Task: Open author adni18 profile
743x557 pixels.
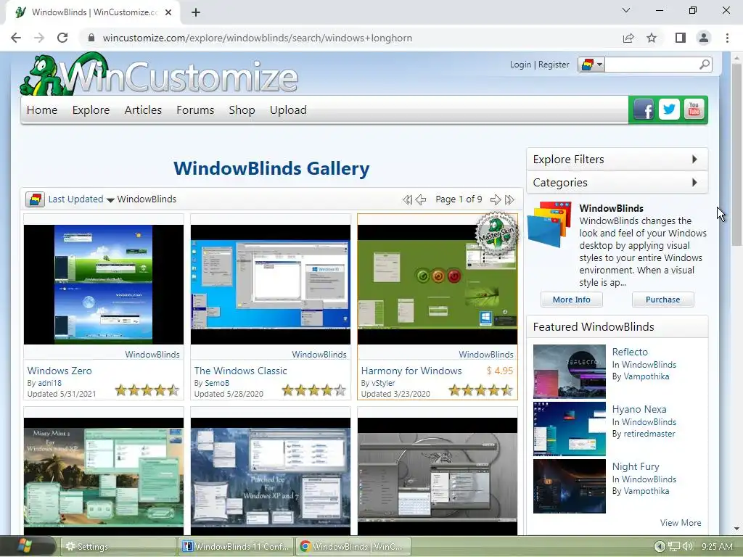Action: click(50, 383)
